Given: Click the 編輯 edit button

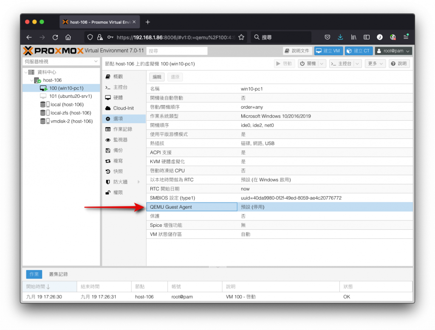Looking at the screenshot, I should tap(157, 77).
